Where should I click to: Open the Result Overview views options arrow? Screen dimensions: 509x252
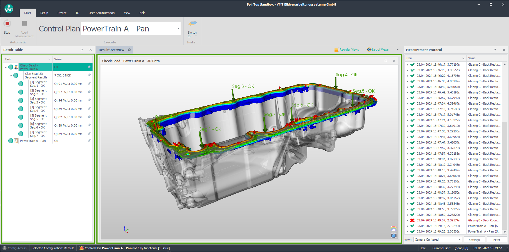click(398, 50)
